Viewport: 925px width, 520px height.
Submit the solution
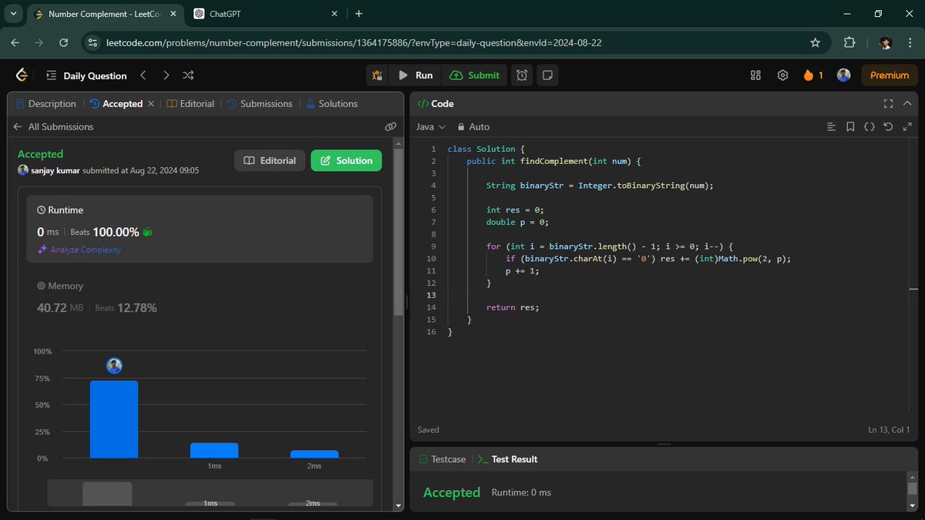pyautogui.click(x=474, y=75)
